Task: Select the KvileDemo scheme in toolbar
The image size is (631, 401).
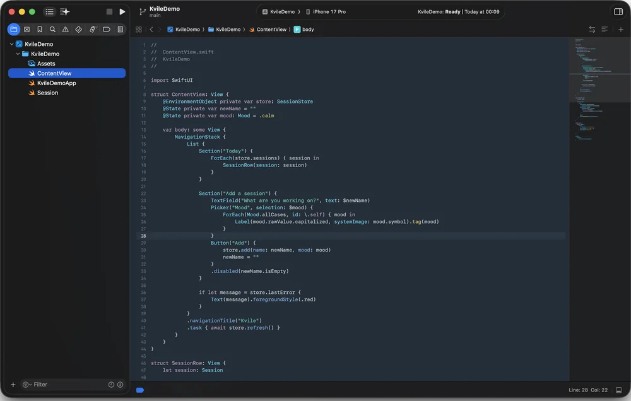Action: (x=278, y=11)
